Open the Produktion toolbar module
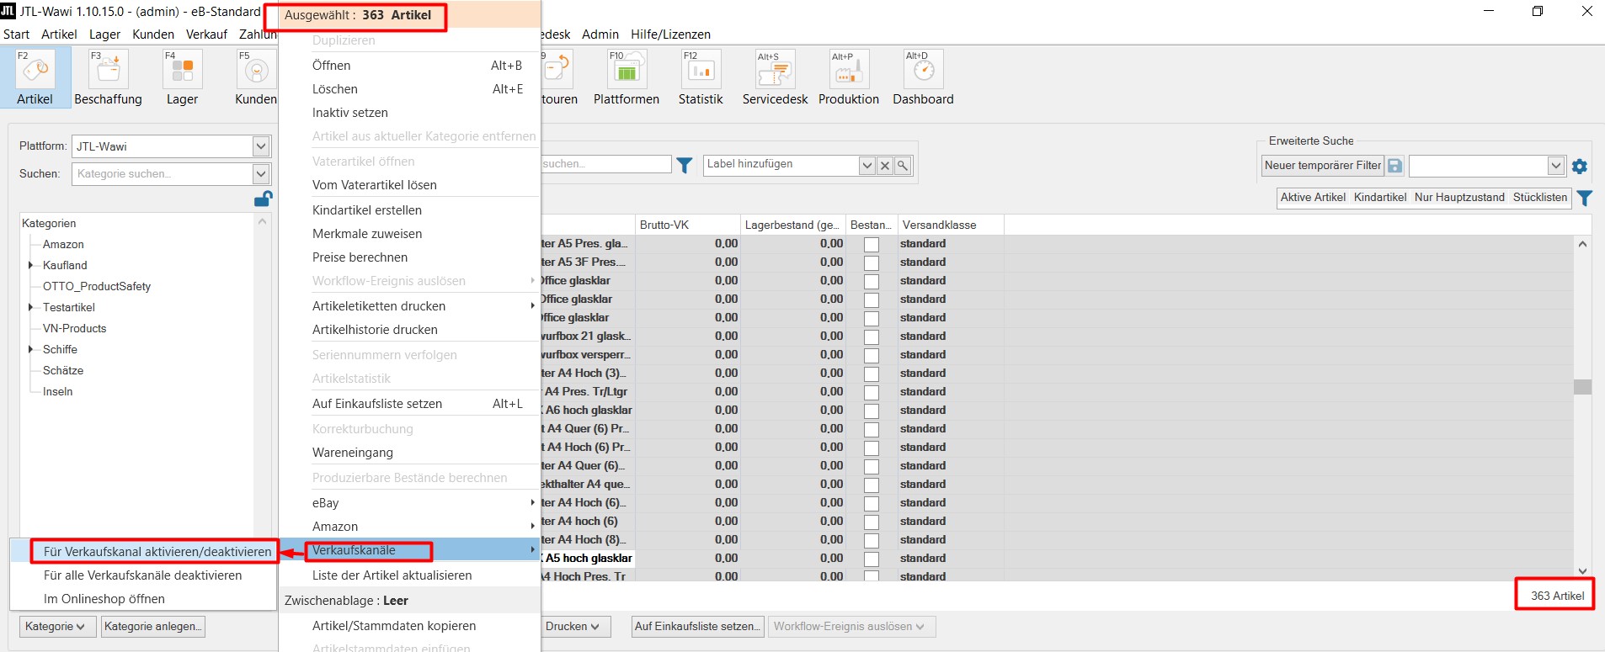Image resolution: width=1605 pixels, height=652 pixels. 848,78
